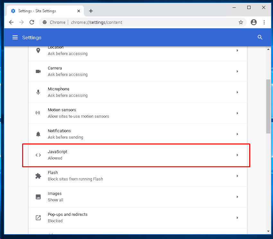273x239 pixels.
Task: Open a new tab with the plus button
Action: (91, 11)
